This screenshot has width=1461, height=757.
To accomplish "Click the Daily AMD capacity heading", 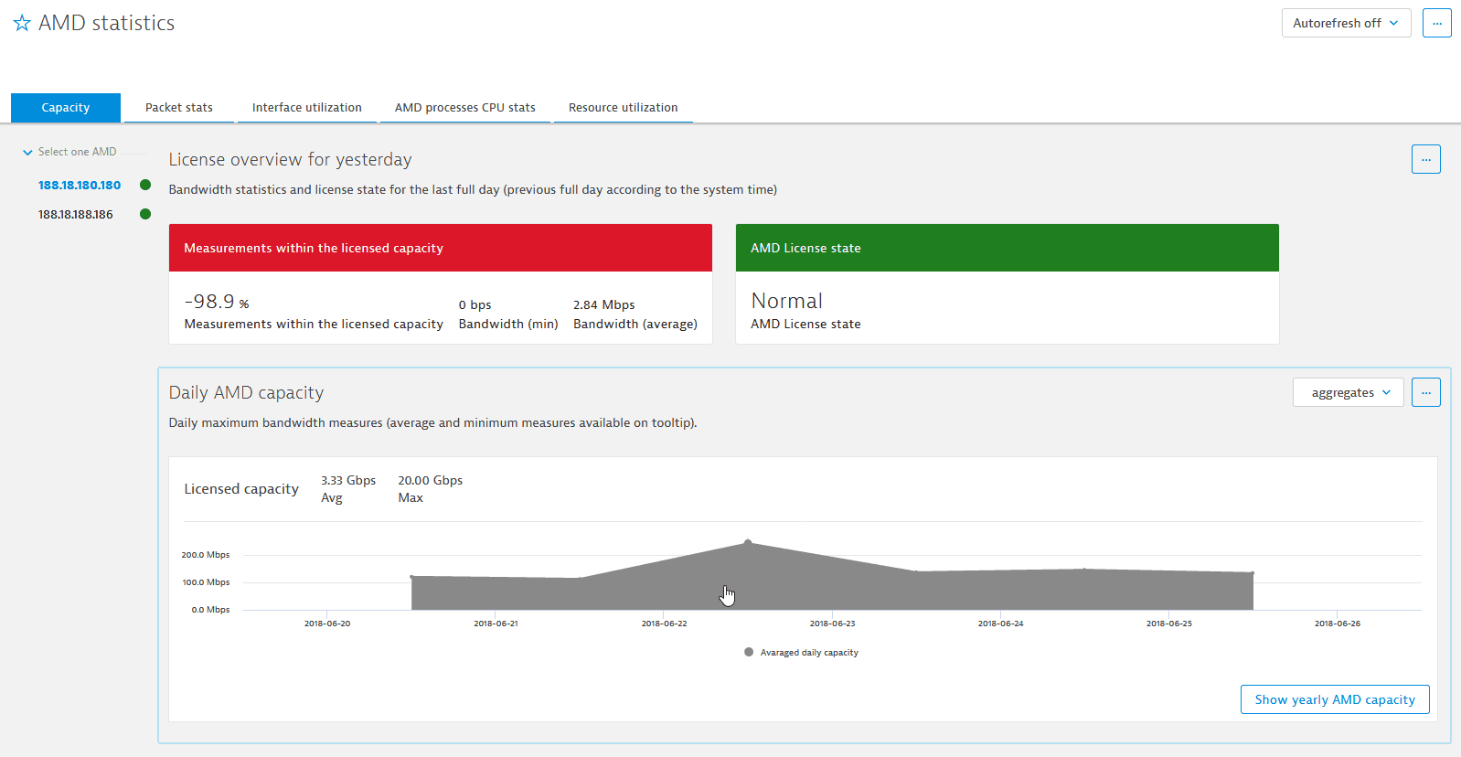I will 246,392.
